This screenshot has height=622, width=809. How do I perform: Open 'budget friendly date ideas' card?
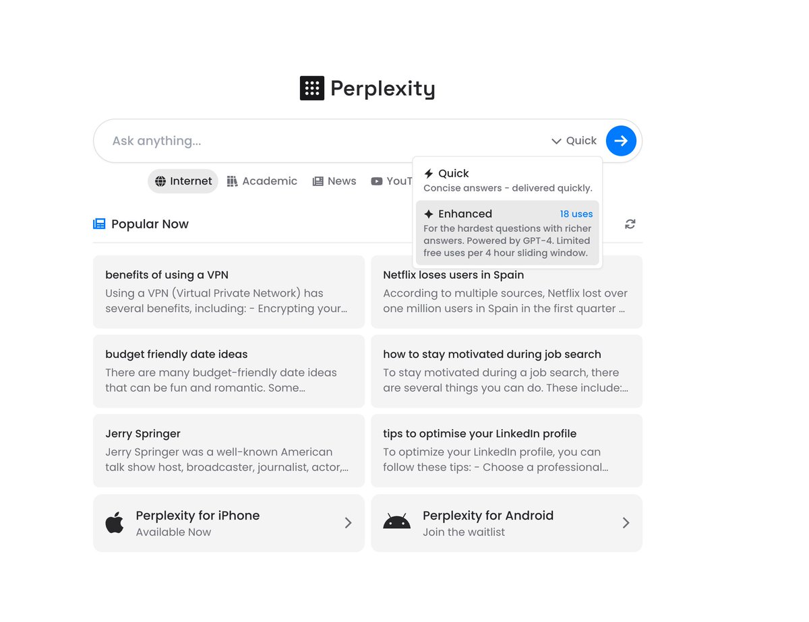click(x=229, y=371)
